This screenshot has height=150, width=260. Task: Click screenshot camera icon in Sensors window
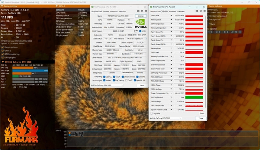pos(197,11)
